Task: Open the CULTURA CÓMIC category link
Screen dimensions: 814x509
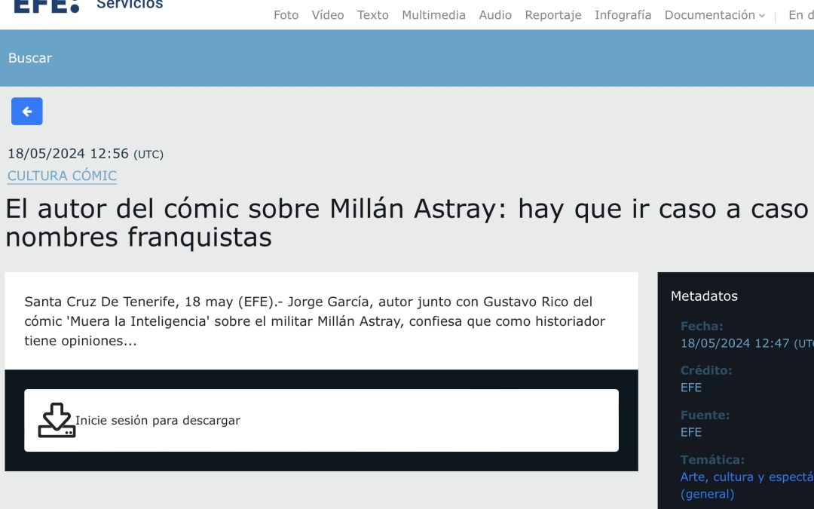Action: pyautogui.click(x=62, y=176)
